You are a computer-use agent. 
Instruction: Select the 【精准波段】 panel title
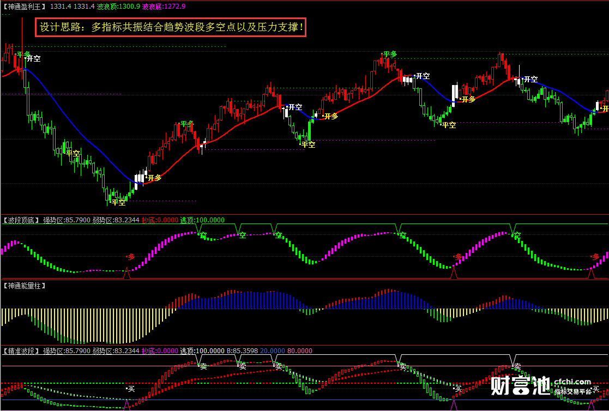[21, 351]
